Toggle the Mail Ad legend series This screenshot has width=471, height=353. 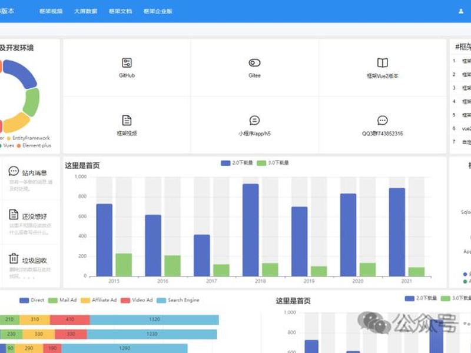62,300
